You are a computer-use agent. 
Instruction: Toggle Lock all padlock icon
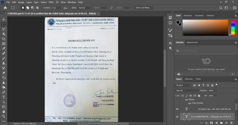(199, 96)
